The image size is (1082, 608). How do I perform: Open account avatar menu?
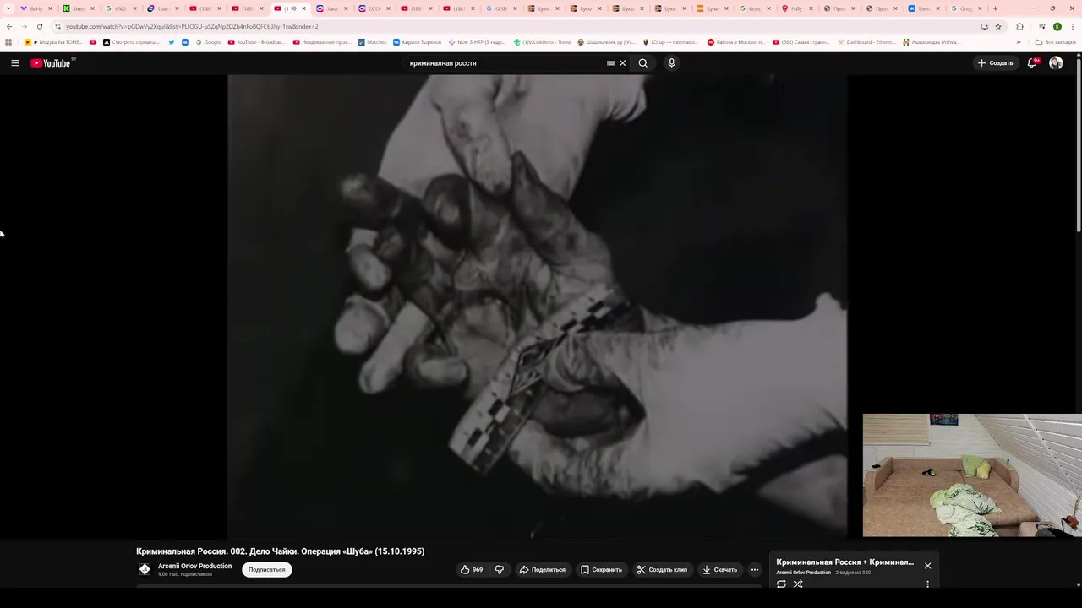pyautogui.click(x=1056, y=63)
